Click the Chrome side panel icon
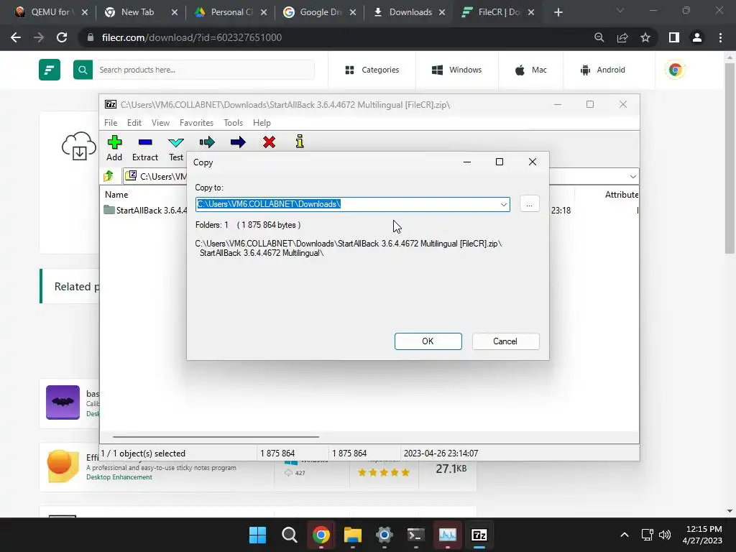The image size is (736, 552). tap(674, 37)
